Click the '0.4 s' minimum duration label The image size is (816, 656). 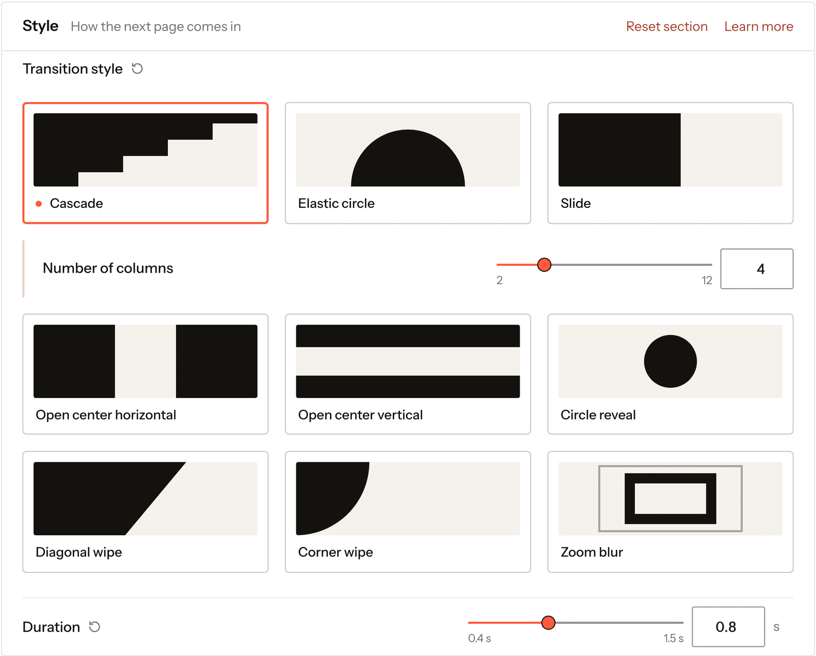click(x=479, y=638)
